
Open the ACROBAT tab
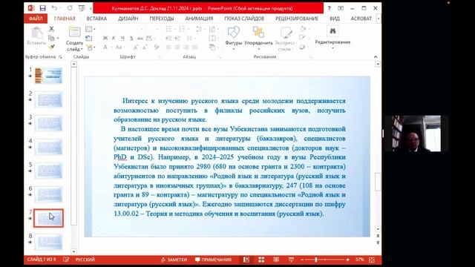pyautogui.click(x=361, y=19)
